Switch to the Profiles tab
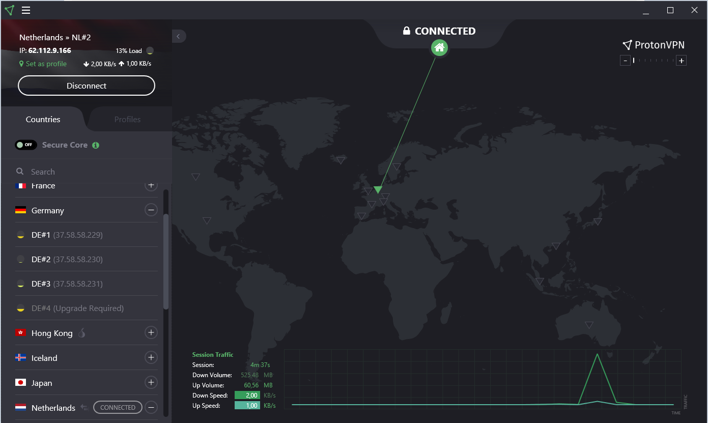The image size is (708, 423). point(127,119)
